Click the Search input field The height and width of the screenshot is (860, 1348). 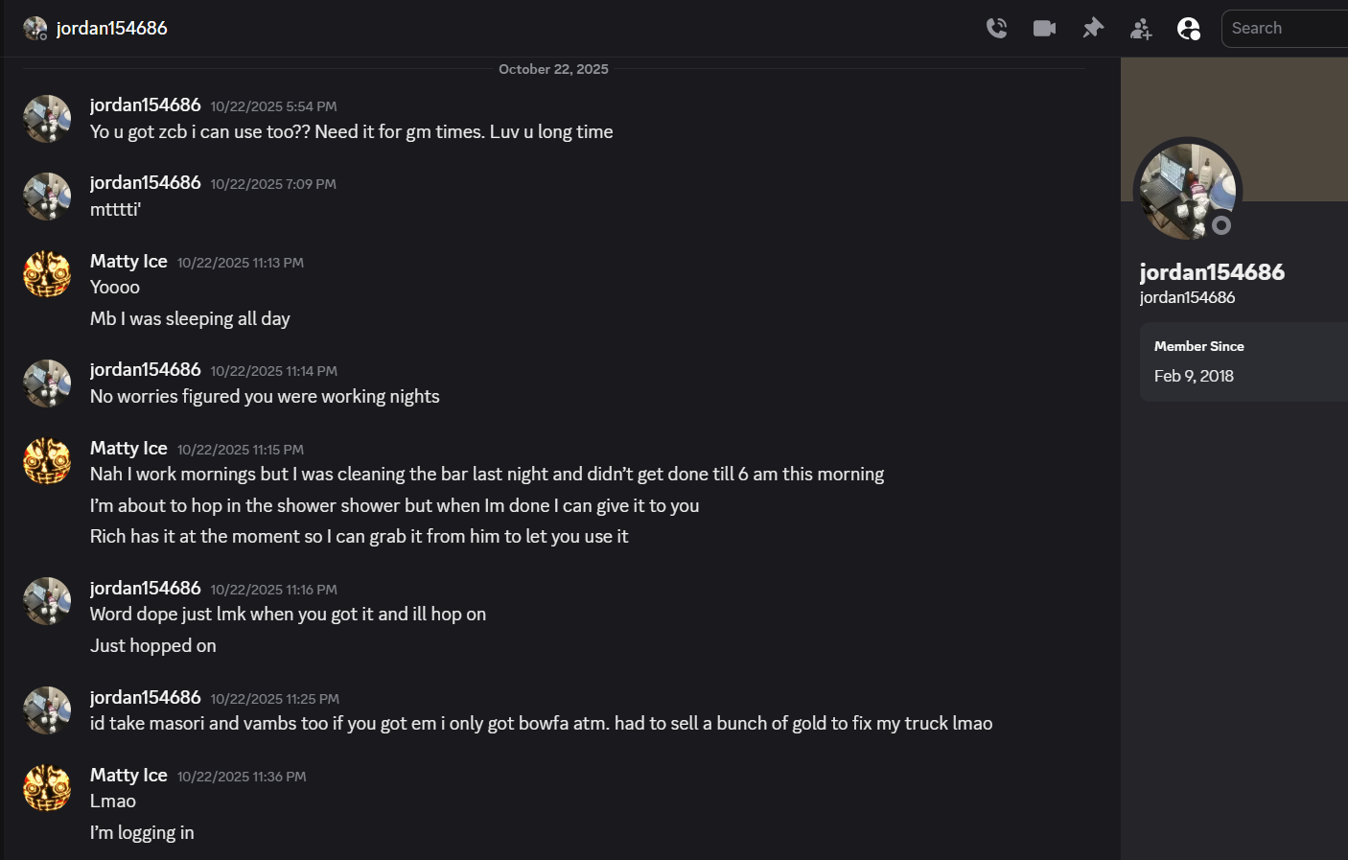point(1285,29)
